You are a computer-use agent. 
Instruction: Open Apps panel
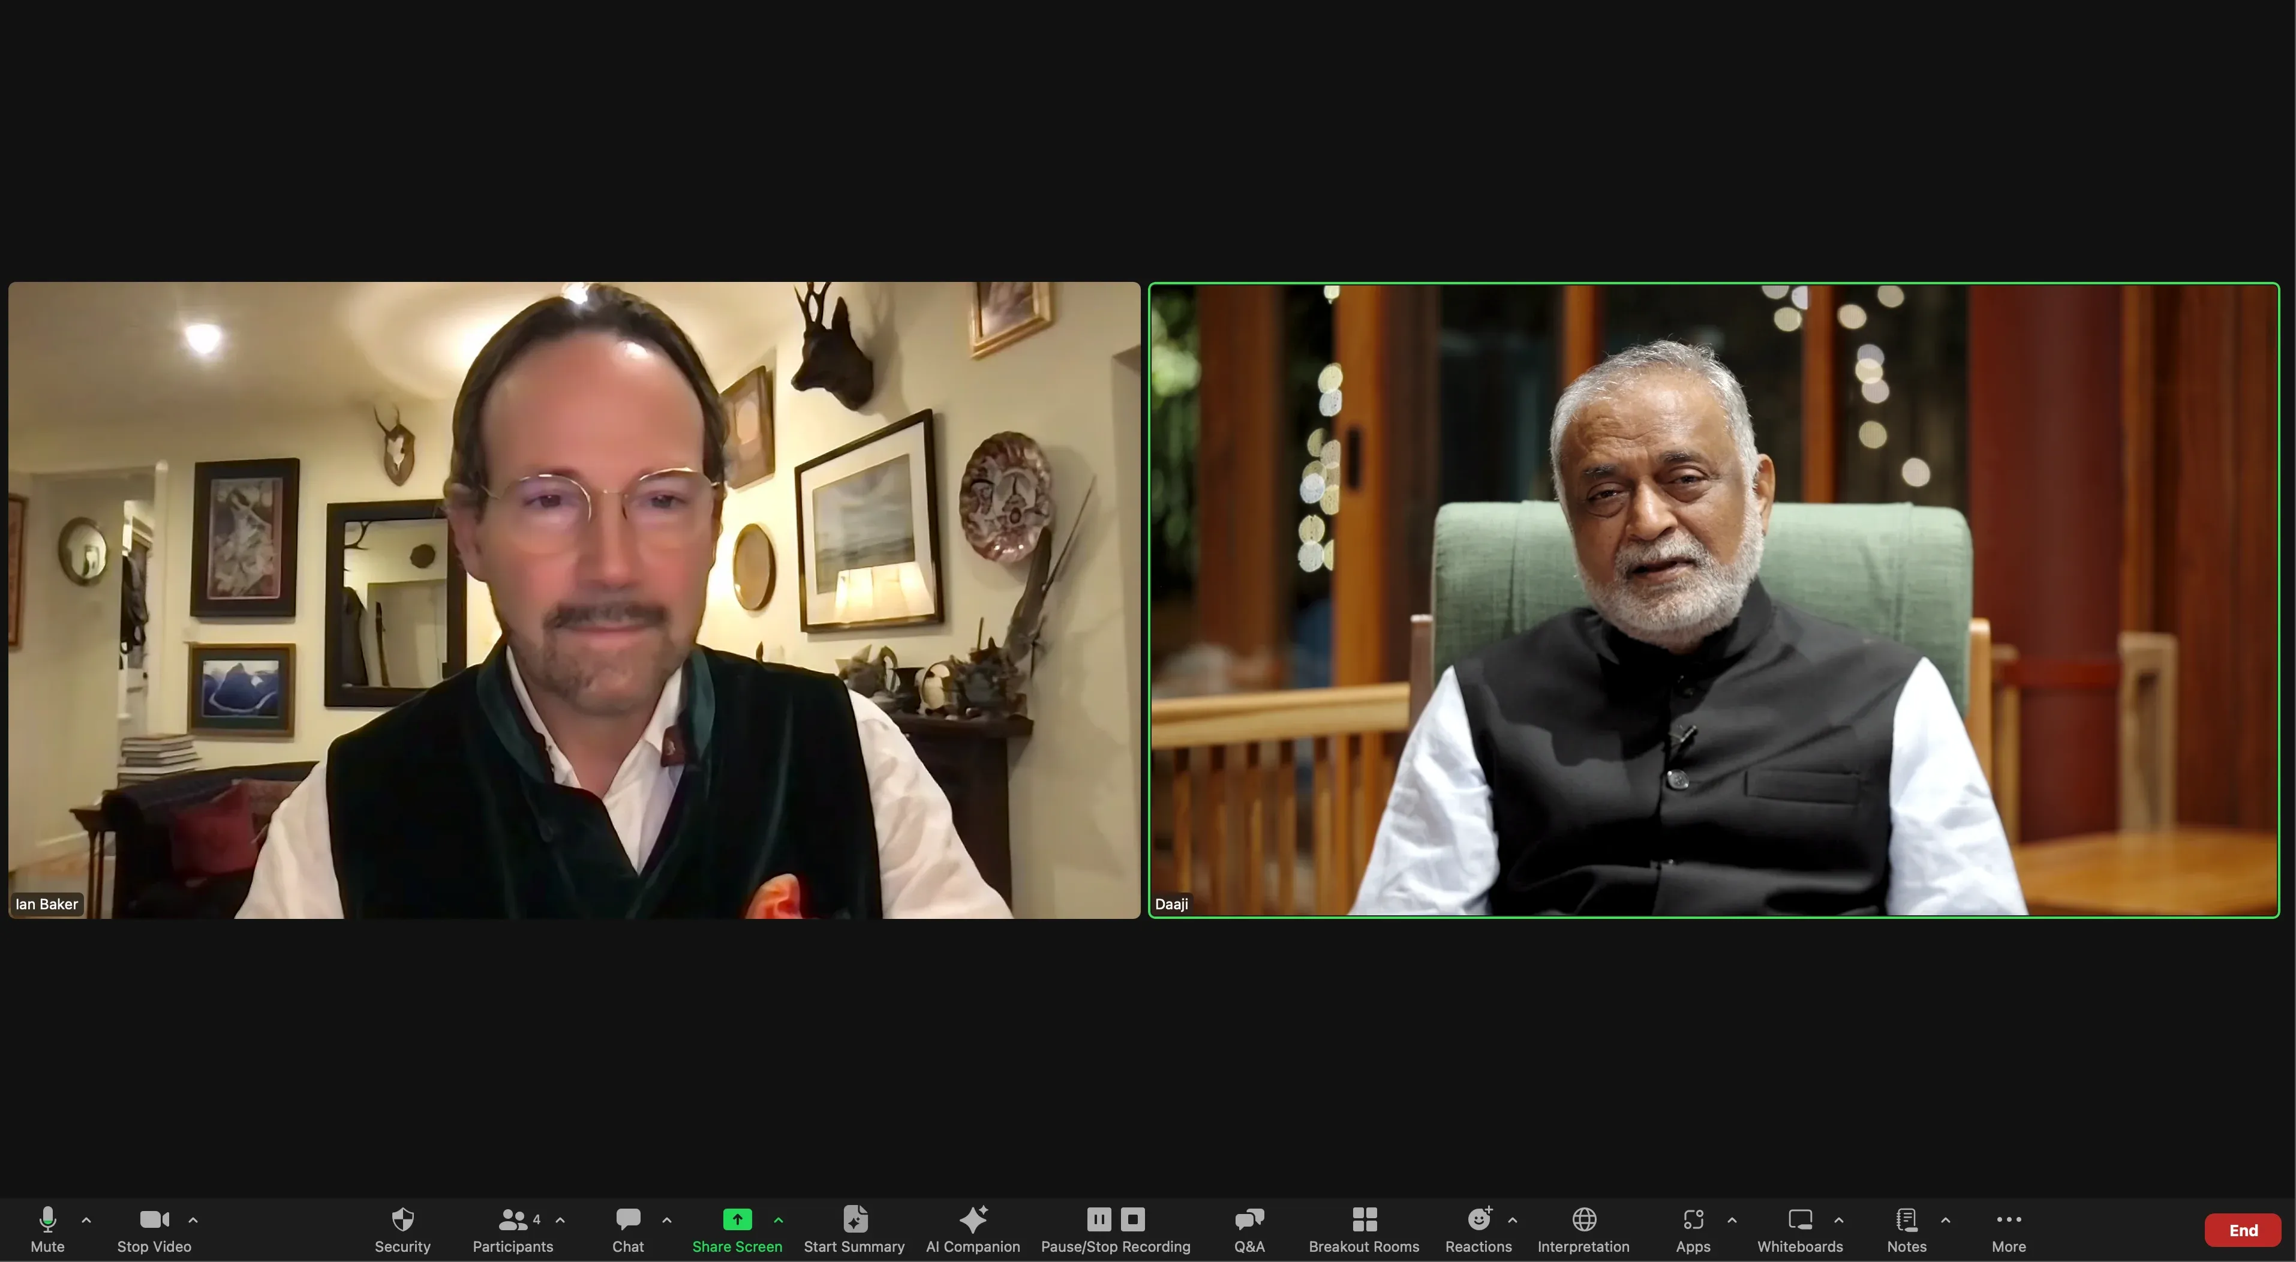point(1693,1229)
